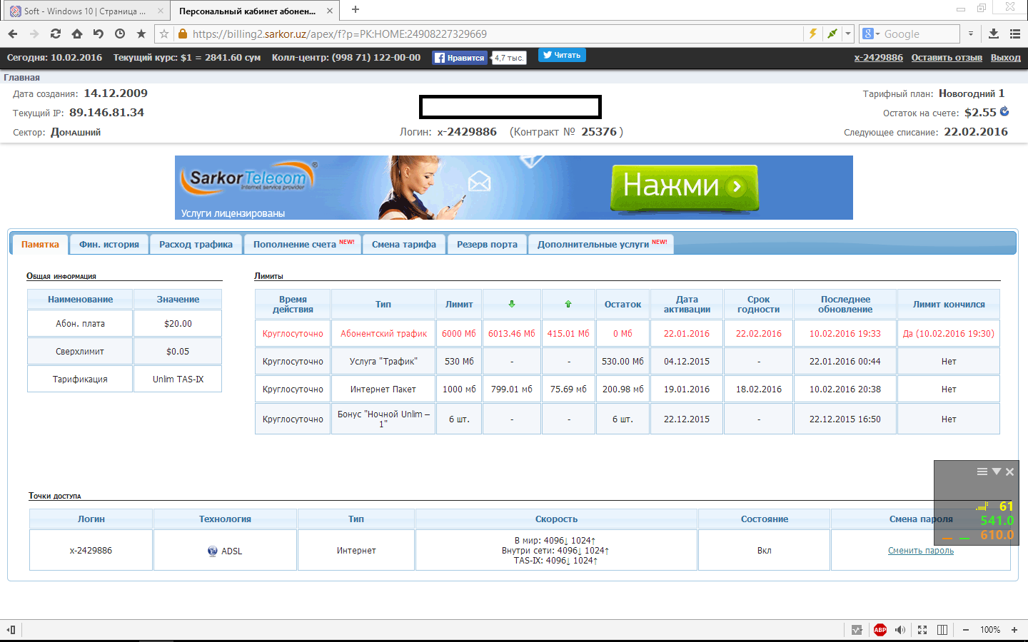
Task: Open the account link x-2429886 in the header
Action: coord(879,58)
